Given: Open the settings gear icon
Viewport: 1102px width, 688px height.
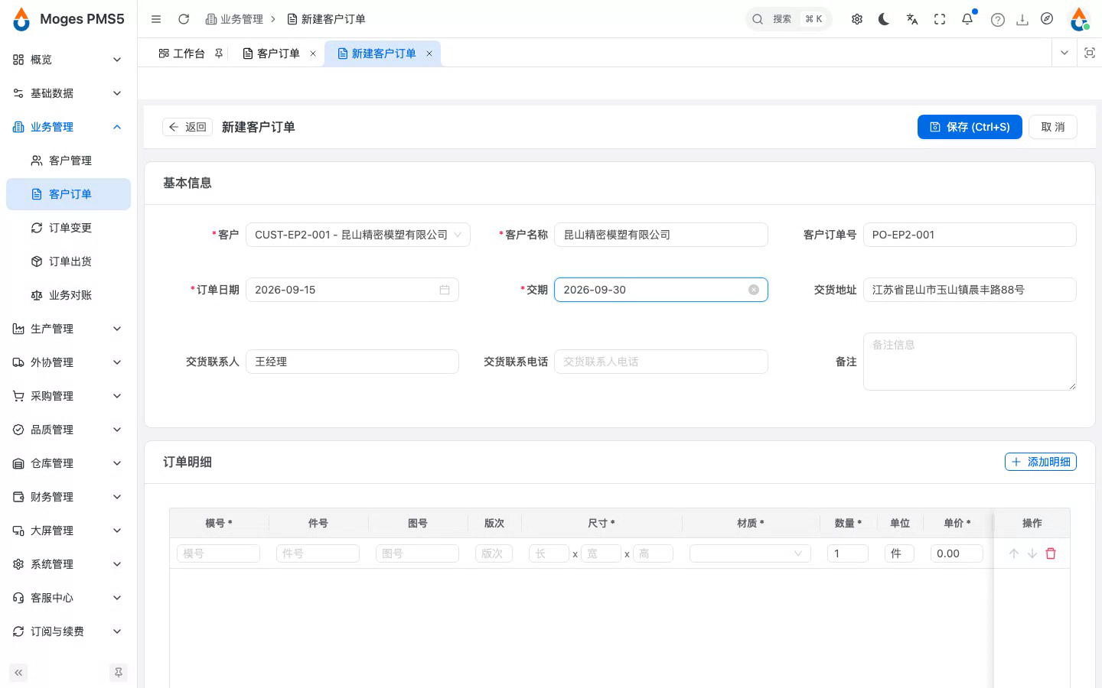Looking at the screenshot, I should pos(857,19).
